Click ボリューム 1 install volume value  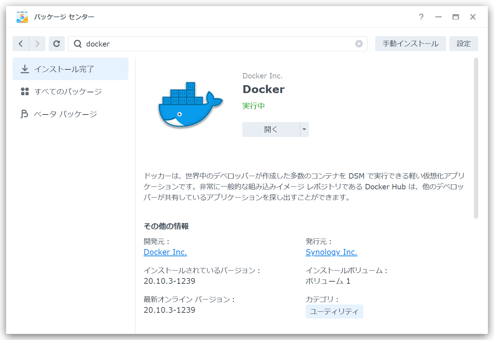328,281
